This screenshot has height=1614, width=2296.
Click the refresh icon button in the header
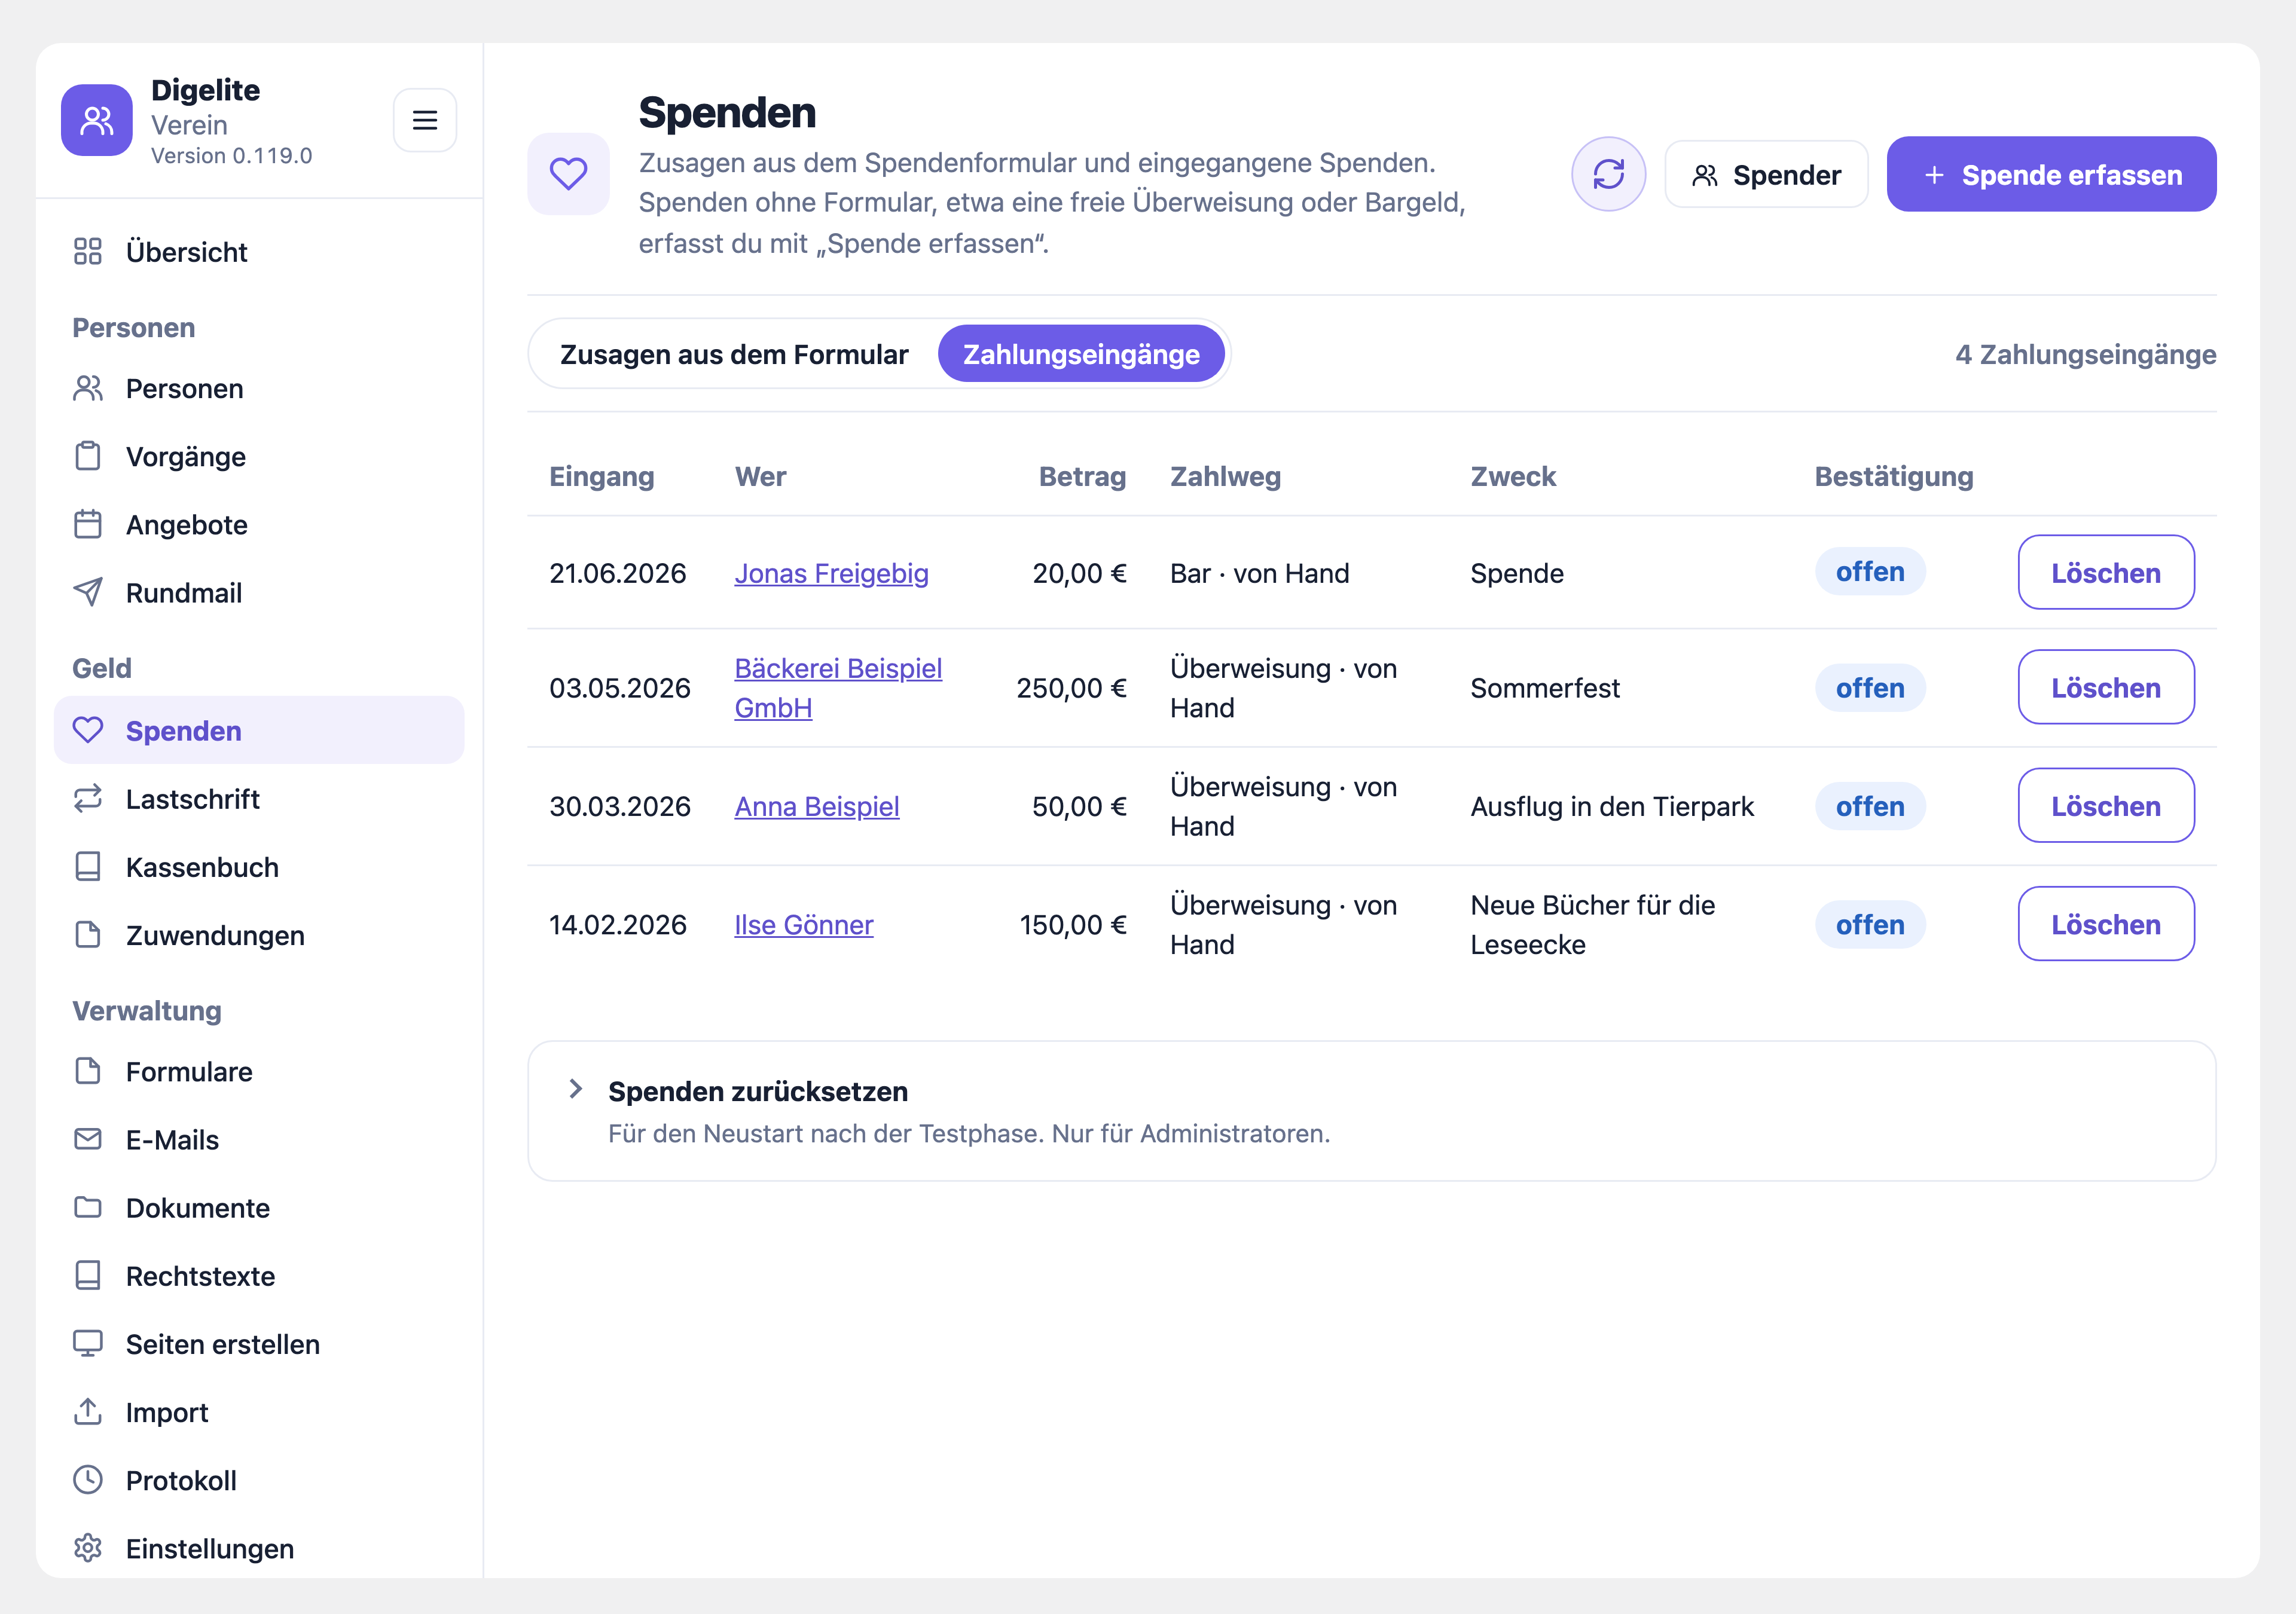1608,174
